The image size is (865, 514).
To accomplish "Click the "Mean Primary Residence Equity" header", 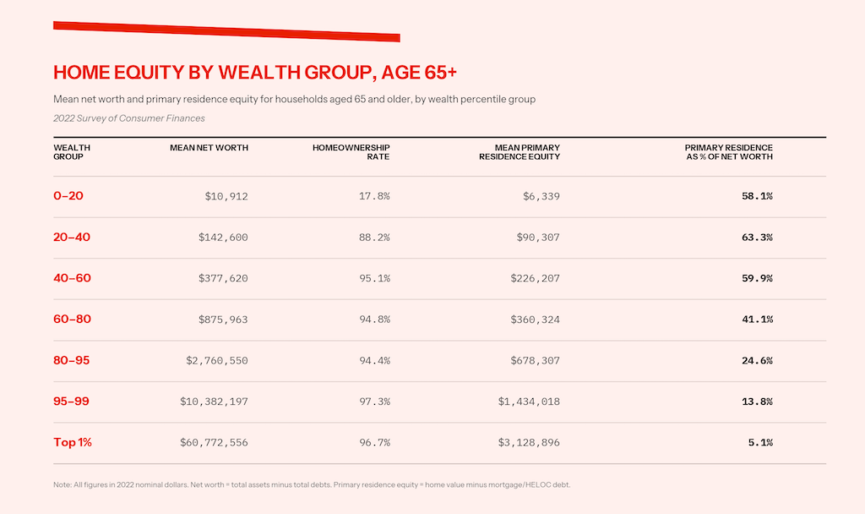I will tap(519, 152).
